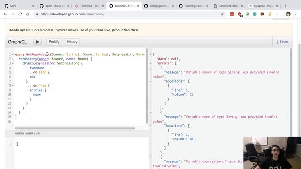Open the Chrome profile avatar
Screen dimensions: 301x169
[288, 14]
